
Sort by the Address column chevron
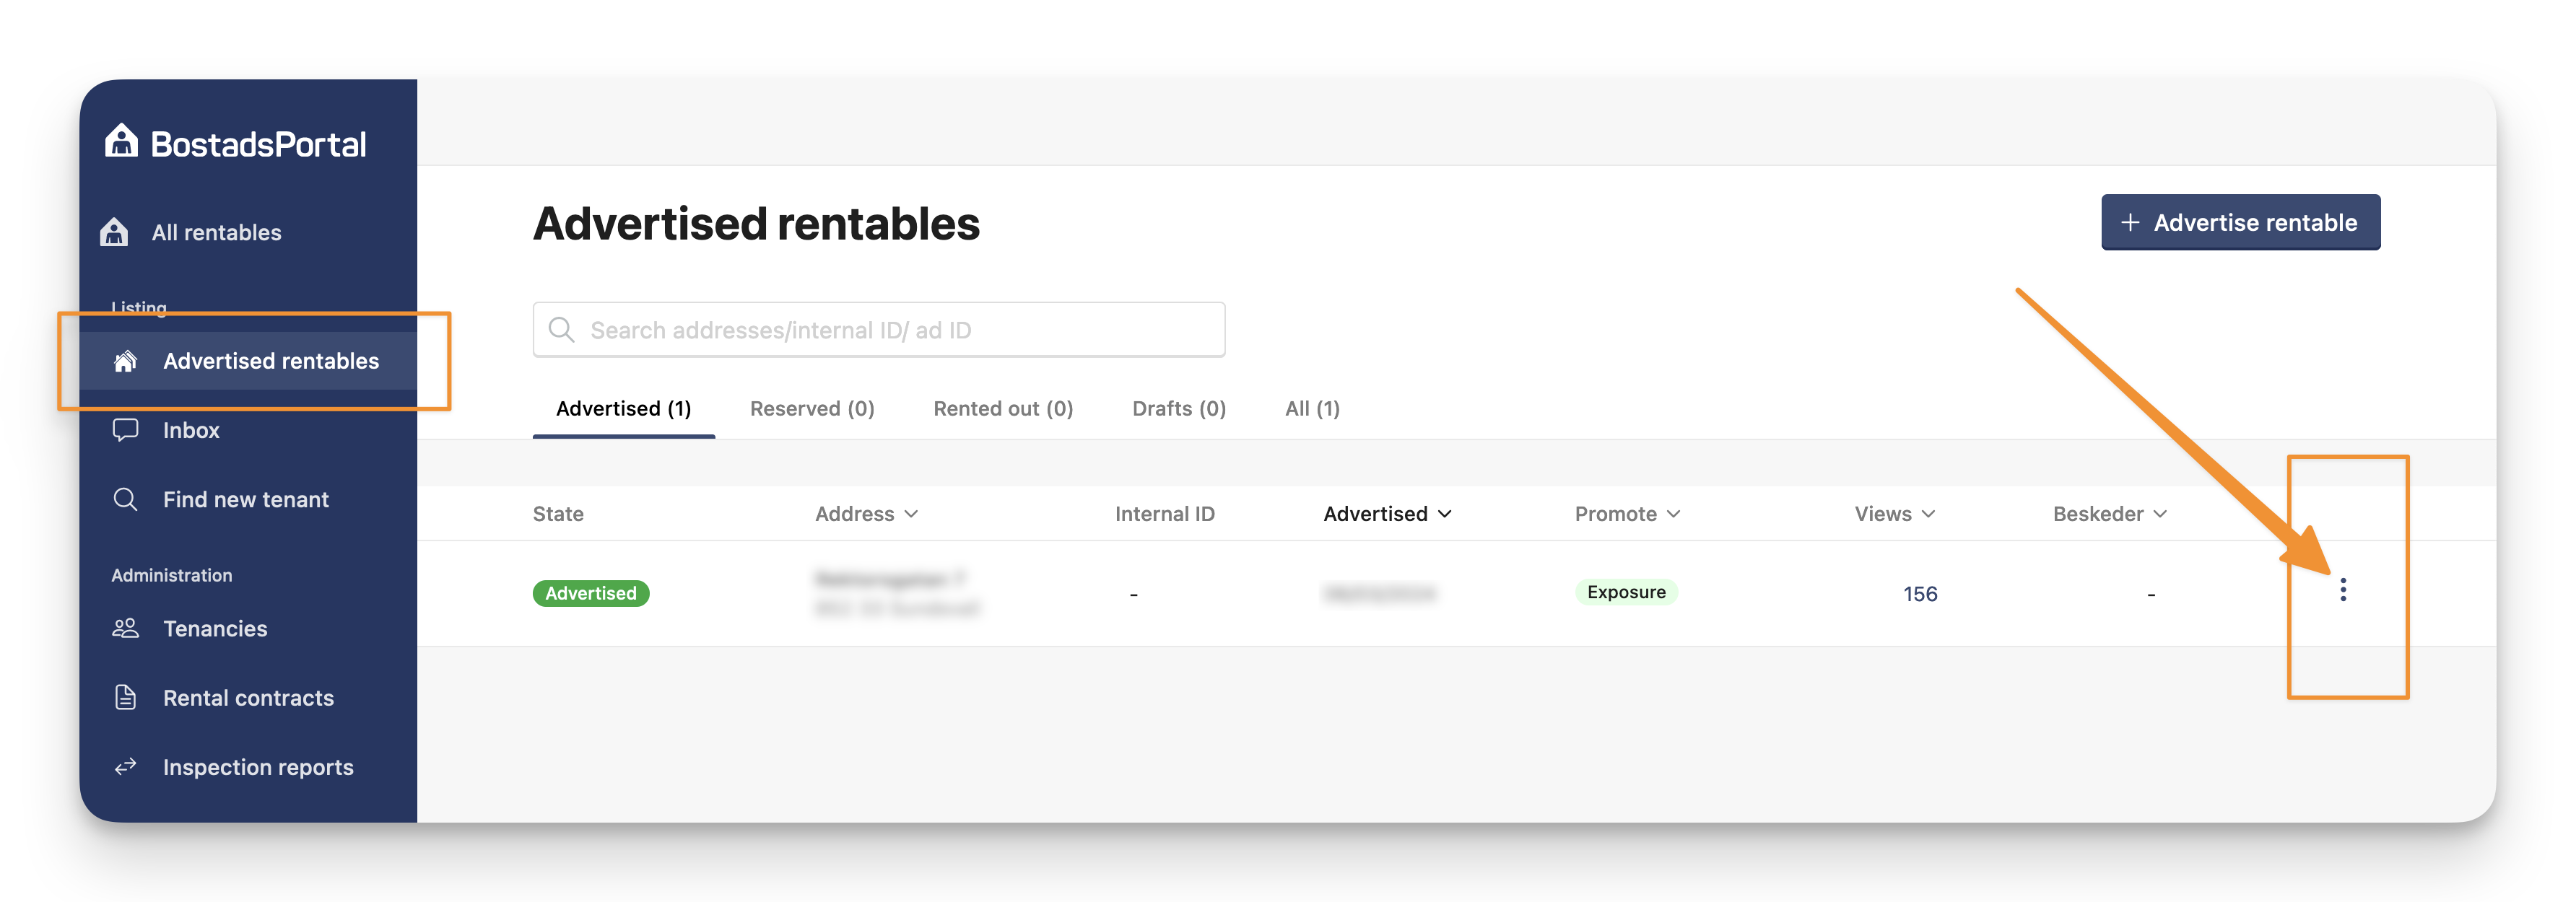tap(911, 514)
